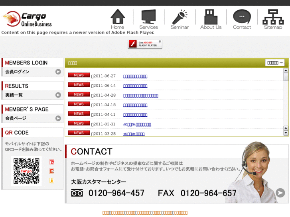The width and height of the screenshot is (290, 217).
Task: Open news link dated 2011-04-11
Action: click(135, 115)
